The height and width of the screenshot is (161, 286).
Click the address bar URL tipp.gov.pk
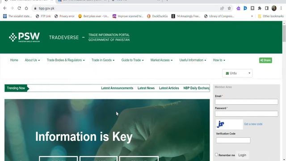pos(46,8)
